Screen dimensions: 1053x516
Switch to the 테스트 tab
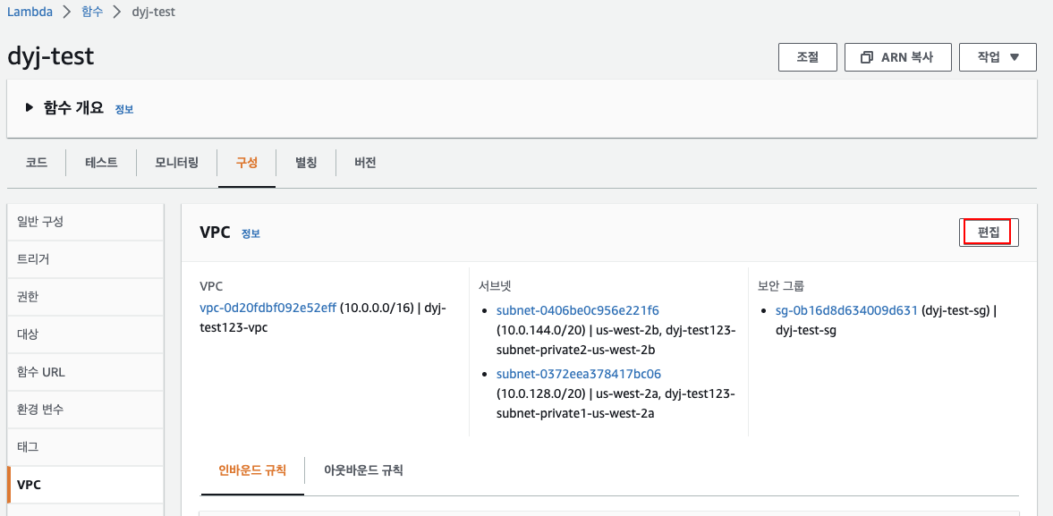coord(101,163)
